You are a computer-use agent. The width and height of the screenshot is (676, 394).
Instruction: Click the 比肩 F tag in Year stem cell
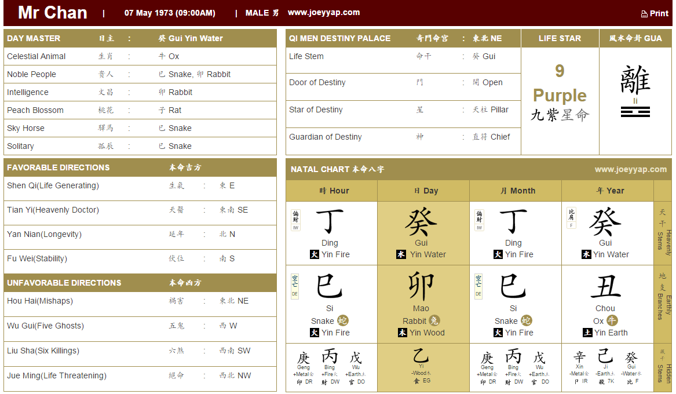pyautogui.click(x=571, y=218)
